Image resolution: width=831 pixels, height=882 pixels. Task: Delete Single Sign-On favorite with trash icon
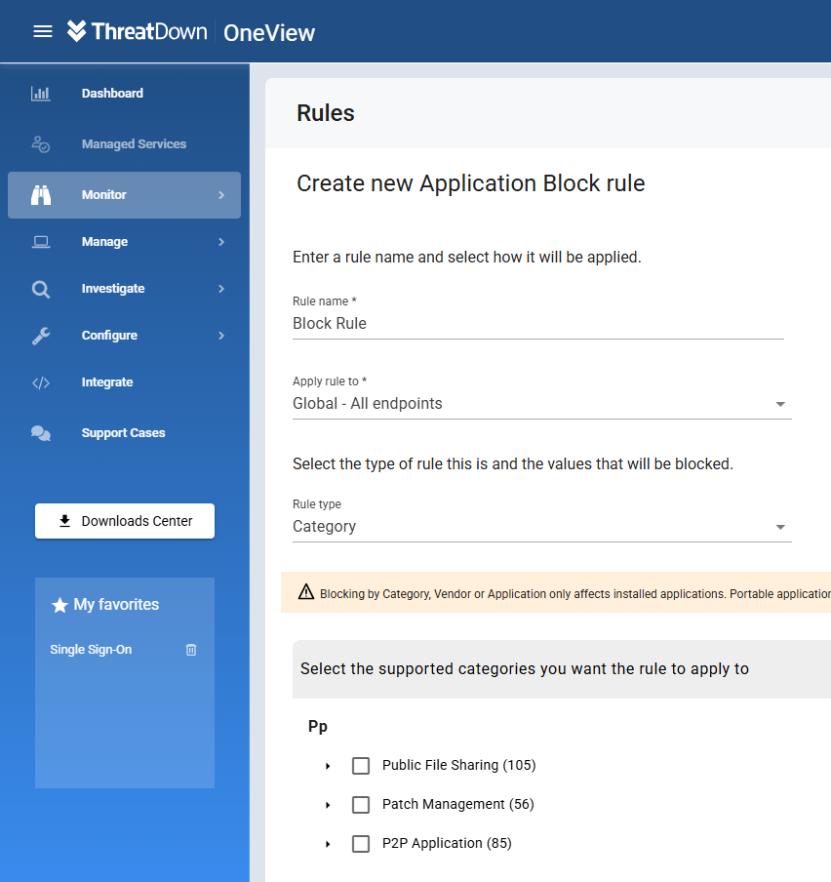pyautogui.click(x=191, y=650)
